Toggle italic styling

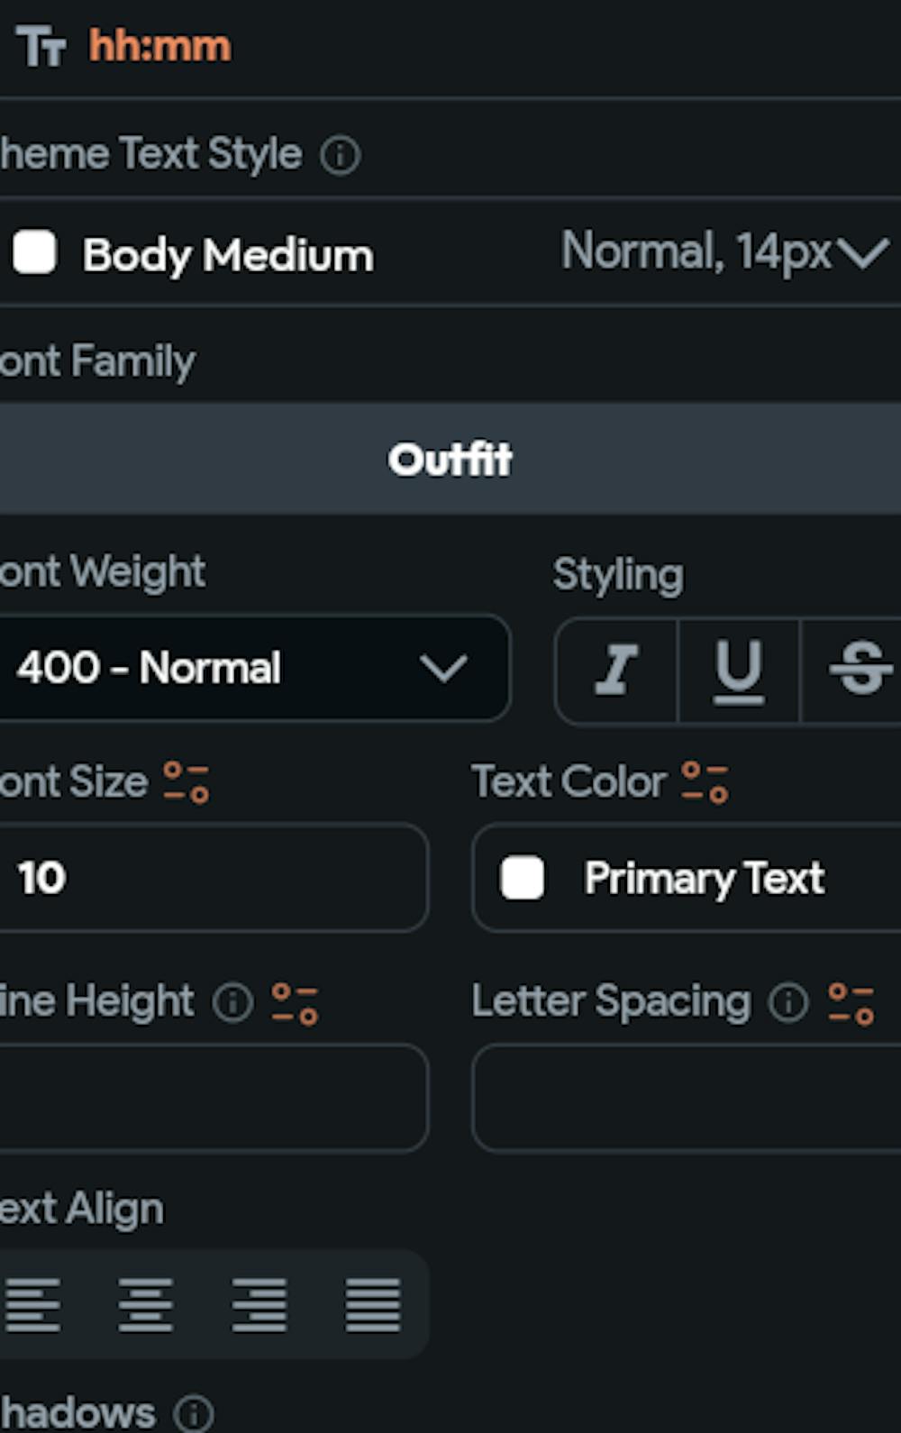616,669
